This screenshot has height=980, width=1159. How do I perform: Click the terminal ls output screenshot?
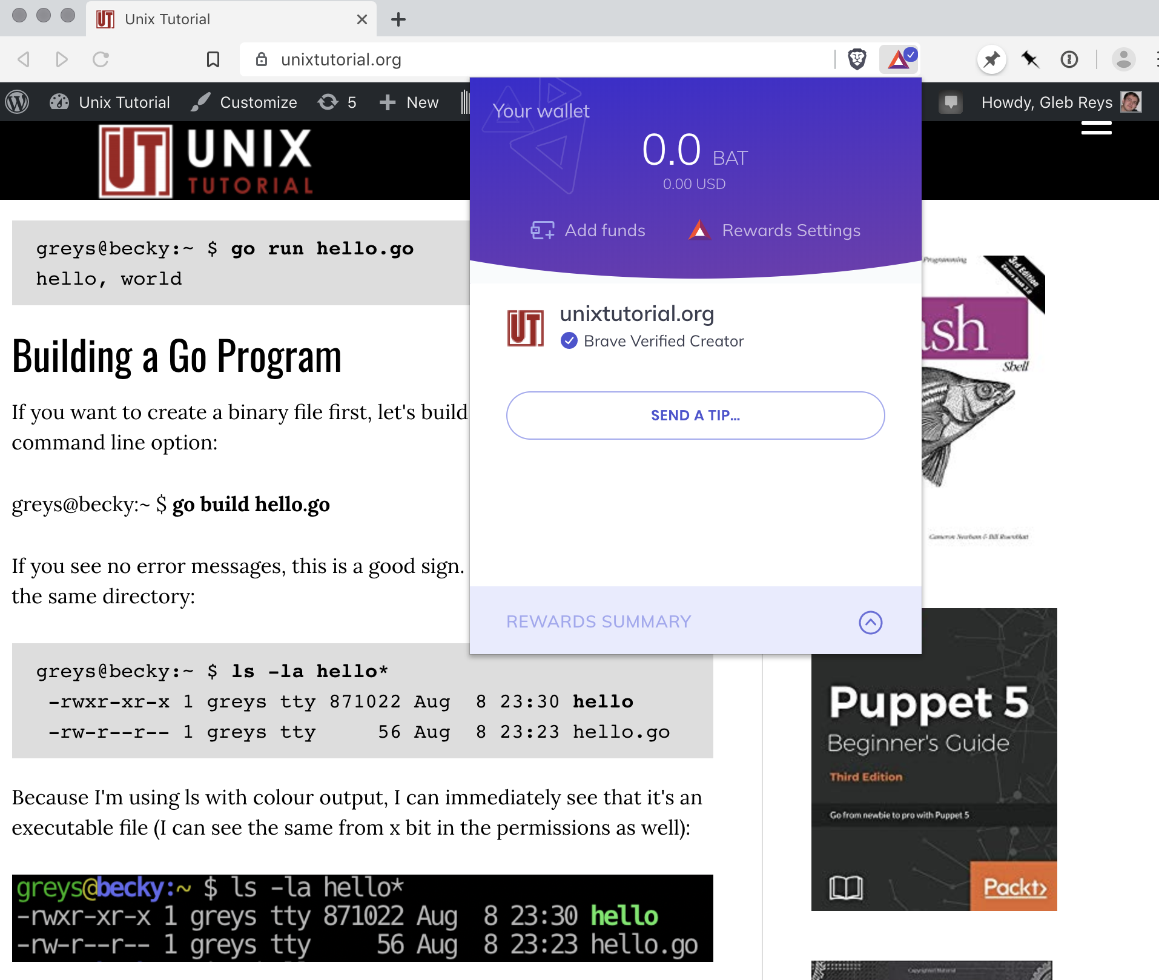(x=362, y=918)
